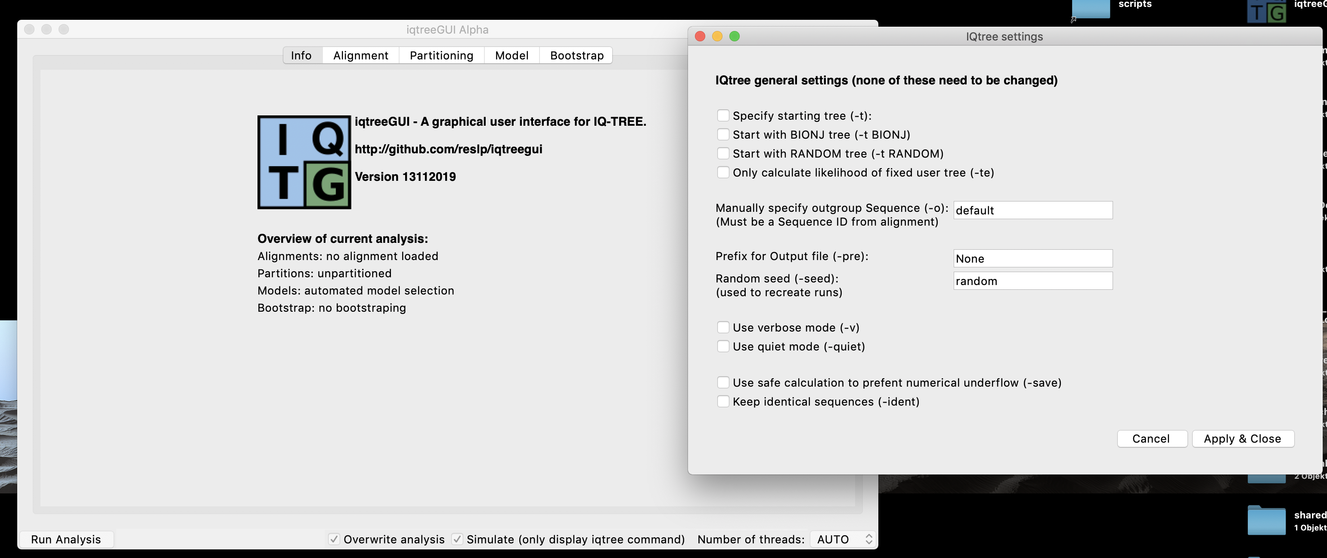Open the Partitioning tab
This screenshot has height=558, width=1327.
pos(441,55)
